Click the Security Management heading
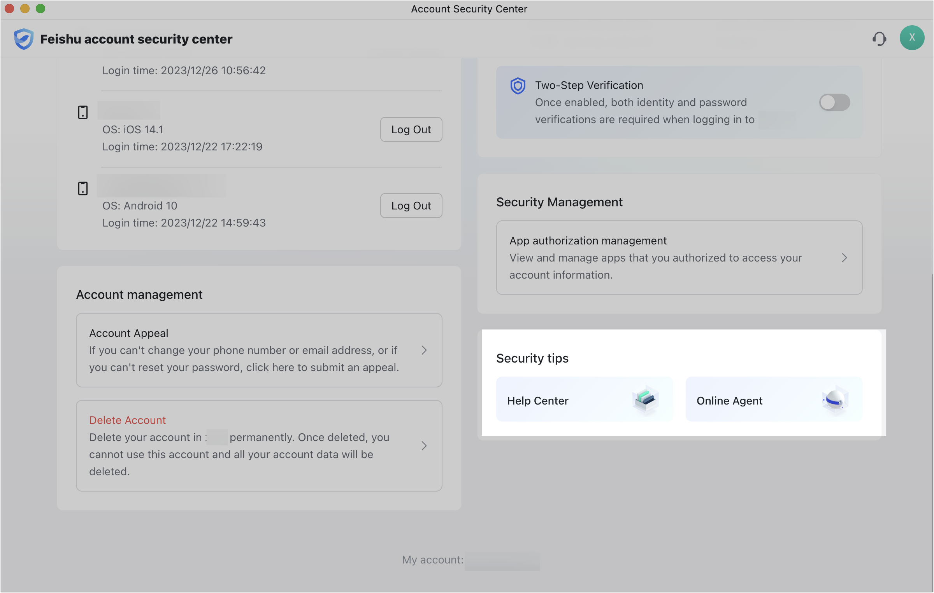 click(x=559, y=202)
